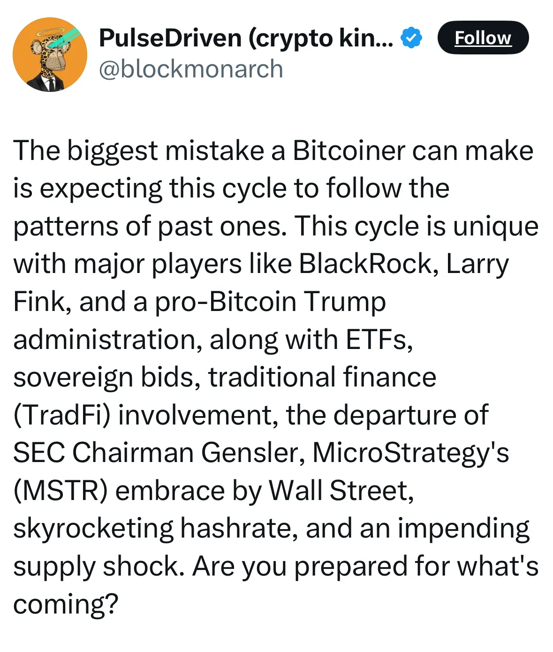Click the word "Trump" in the tweet

click(x=345, y=301)
